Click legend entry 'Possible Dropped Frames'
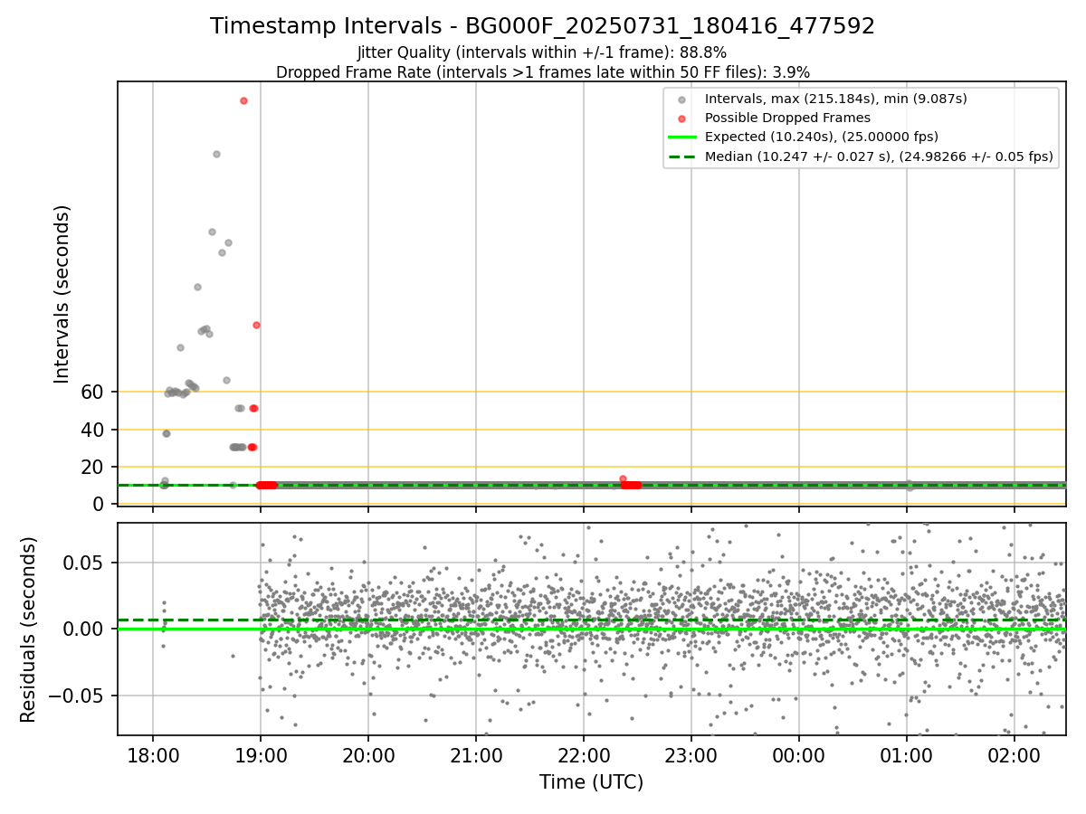Image resolution: width=1086 pixels, height=814 pixels. (x=787, y=118)
